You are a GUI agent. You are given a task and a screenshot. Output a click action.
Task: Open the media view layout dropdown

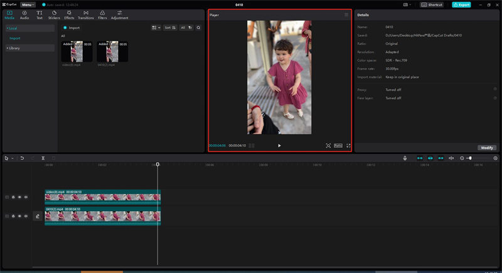(x=156, y=28)
